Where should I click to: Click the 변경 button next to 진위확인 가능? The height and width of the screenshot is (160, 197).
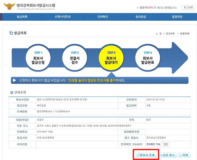click(x=165, y=144)
